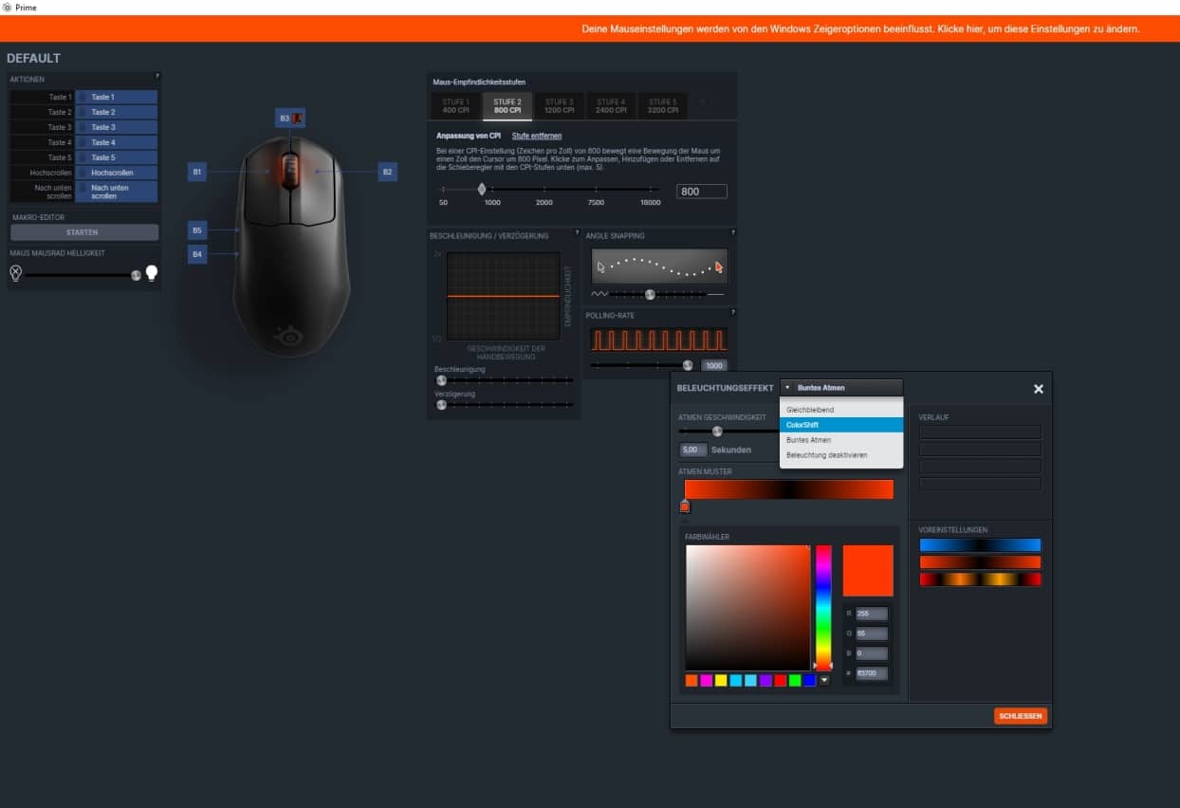Click the help question mark in Aktionen panel
1180x808 pixels.
[157, 76]
